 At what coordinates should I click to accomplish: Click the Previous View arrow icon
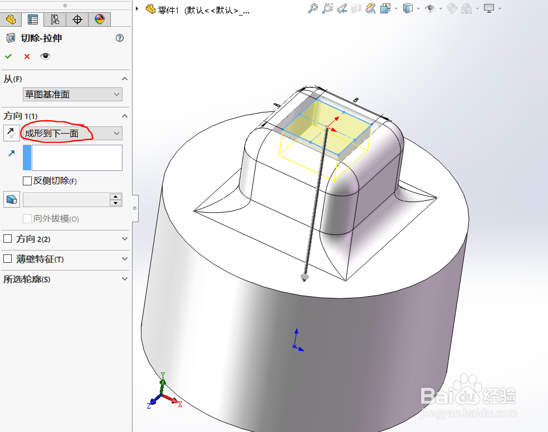[x=341, y=8]
